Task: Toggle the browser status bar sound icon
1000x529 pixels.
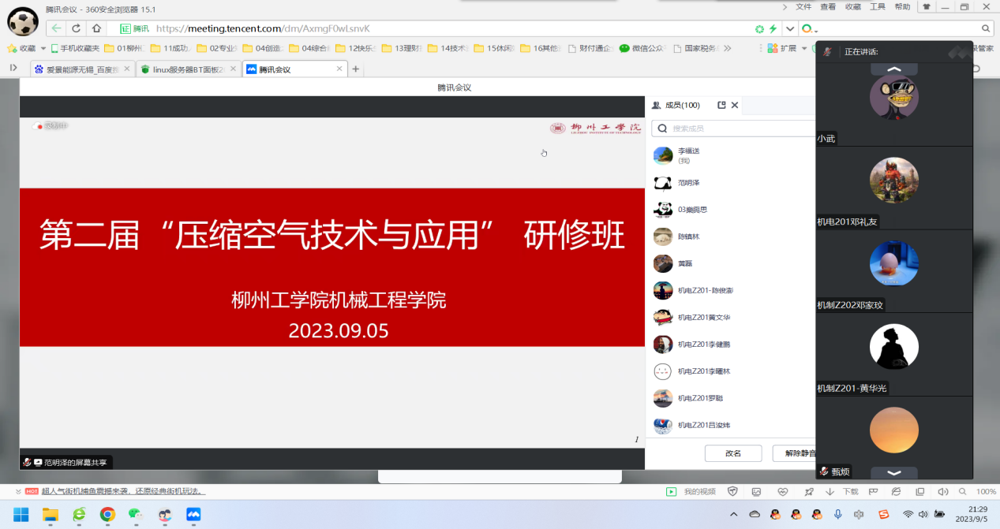Action: 942,492
